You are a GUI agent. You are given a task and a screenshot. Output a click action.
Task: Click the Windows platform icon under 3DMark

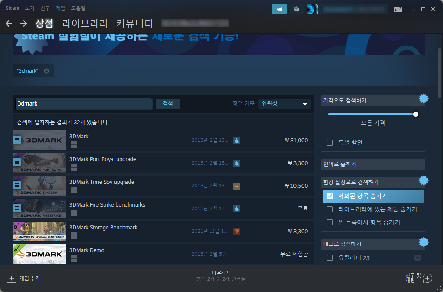tap(74, 145)
